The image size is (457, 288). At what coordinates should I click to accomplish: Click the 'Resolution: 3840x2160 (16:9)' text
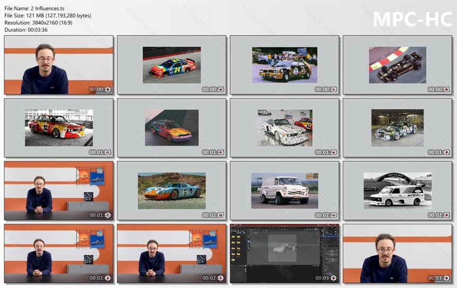click(x=38, y=23)
